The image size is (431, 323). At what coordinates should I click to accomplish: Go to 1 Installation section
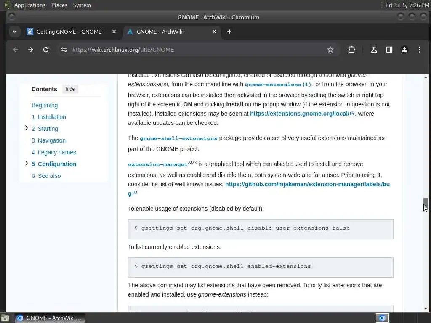pos(49,117)
